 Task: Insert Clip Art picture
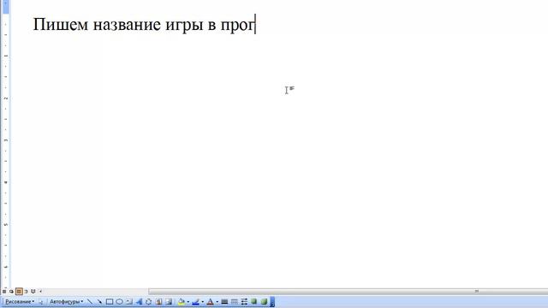[x=158, y=301]
